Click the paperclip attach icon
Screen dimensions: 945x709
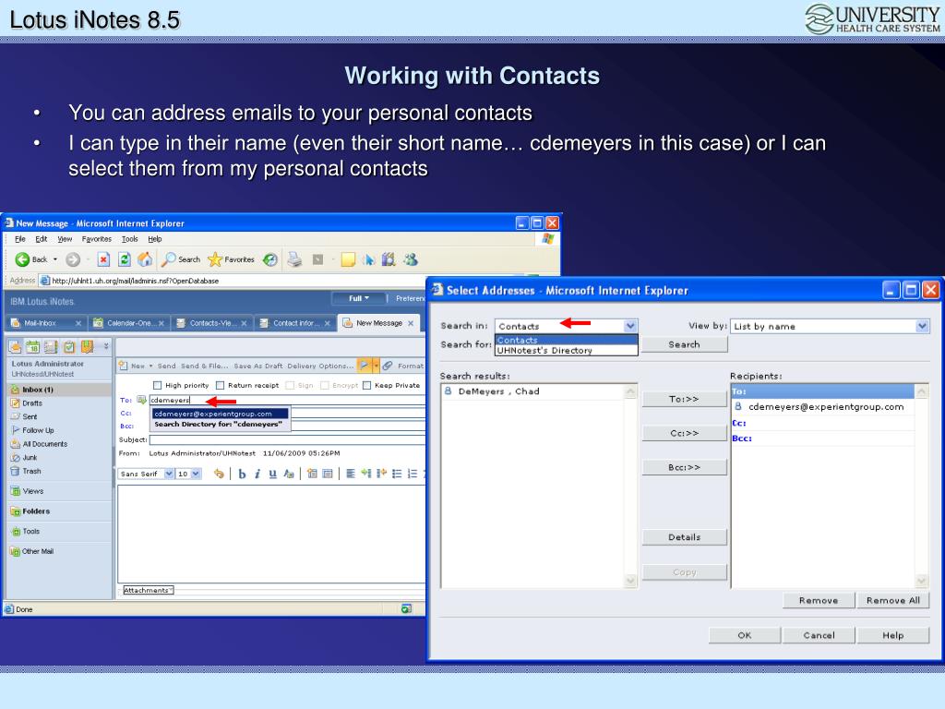388,366
